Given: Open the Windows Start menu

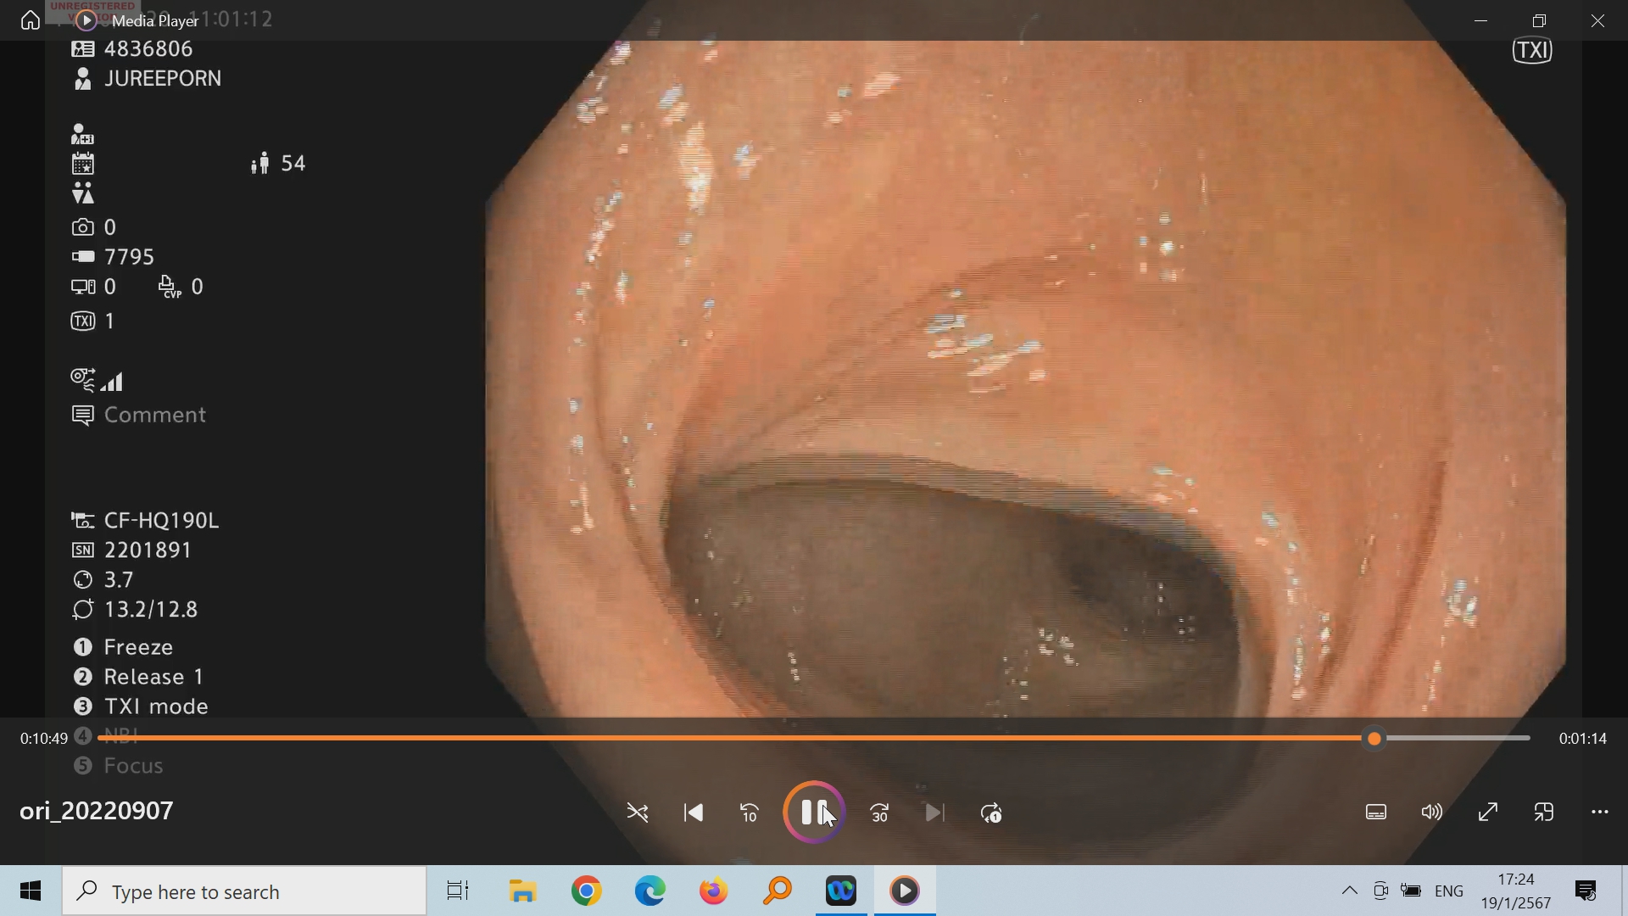Looking at the screenshot, I should [31, 891].
